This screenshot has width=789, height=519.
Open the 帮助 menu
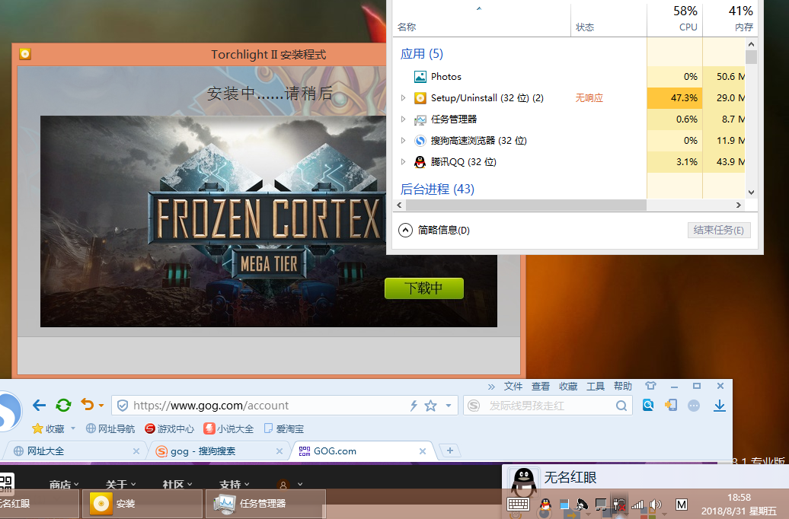coord(623,387)
